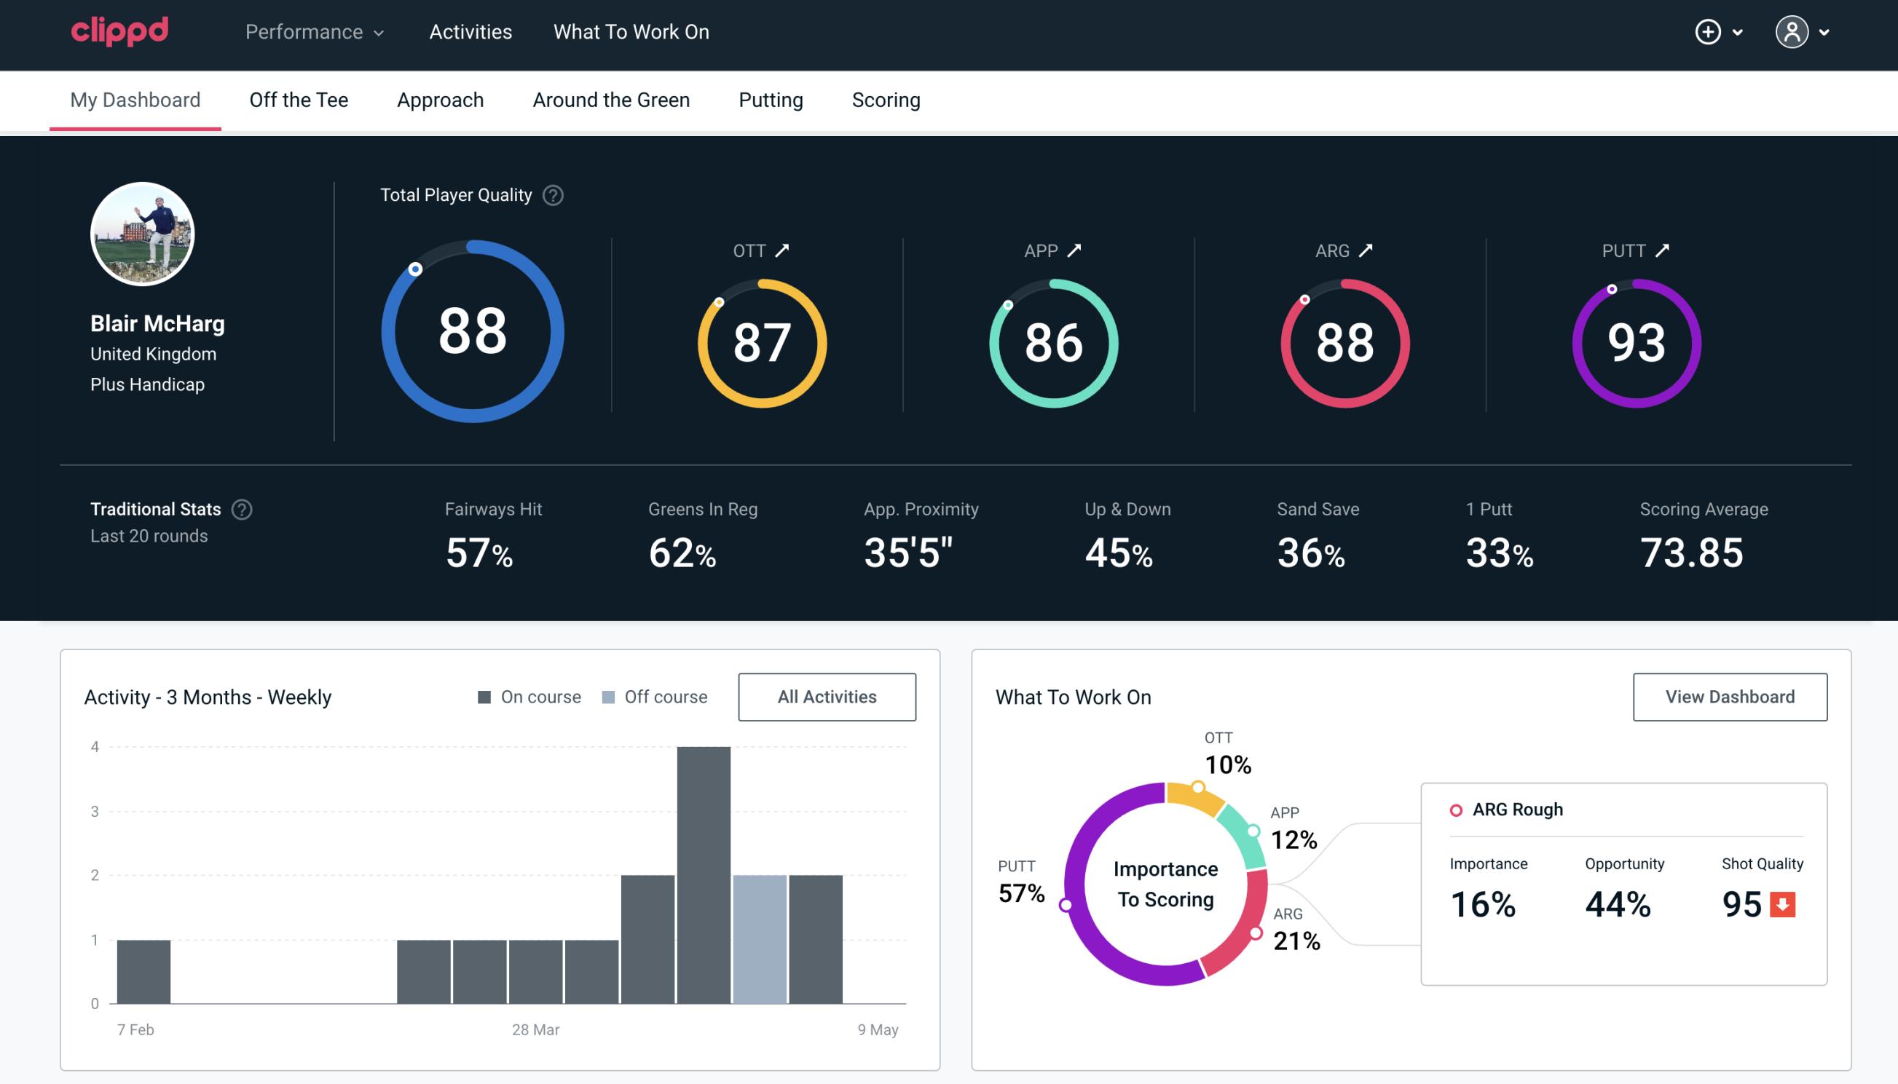Select the Off the Tee tab

tap(299, 99)
